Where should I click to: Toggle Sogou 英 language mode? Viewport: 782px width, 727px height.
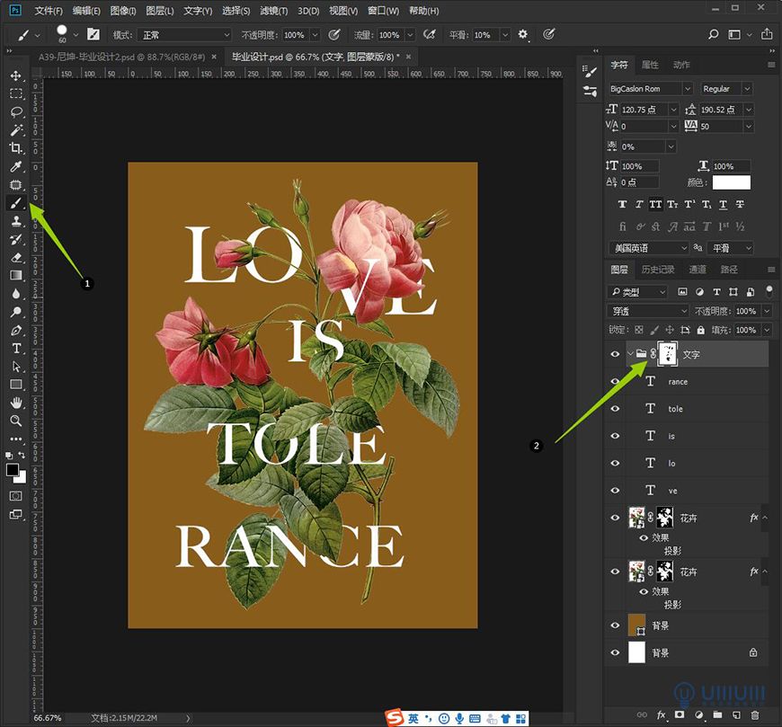413,719
